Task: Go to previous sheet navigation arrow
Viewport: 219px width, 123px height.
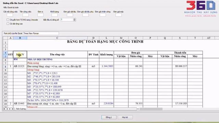Action: pyautogui.click(x=7, y=109)
